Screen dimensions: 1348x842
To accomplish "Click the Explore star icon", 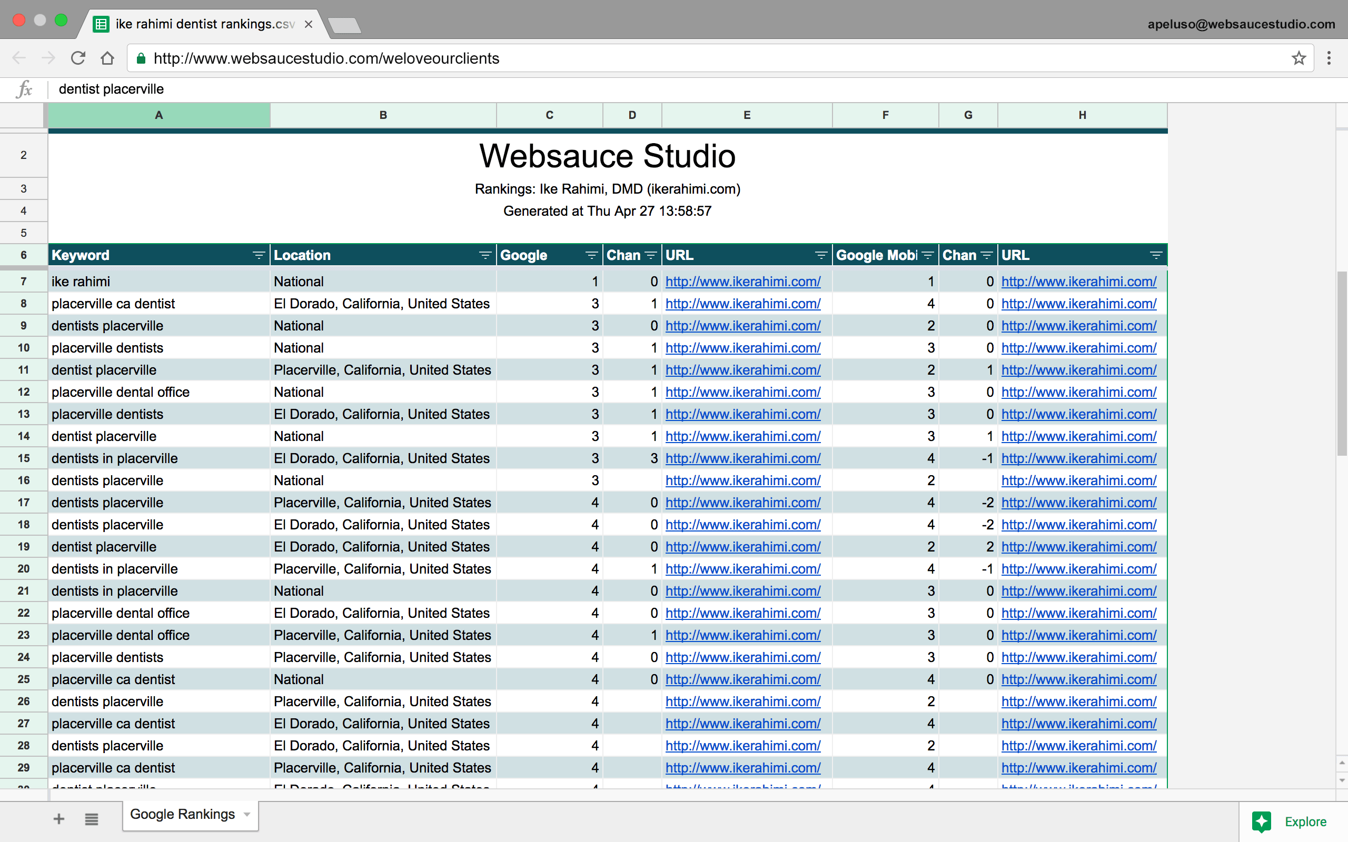I will click(x=1261, y=821).
